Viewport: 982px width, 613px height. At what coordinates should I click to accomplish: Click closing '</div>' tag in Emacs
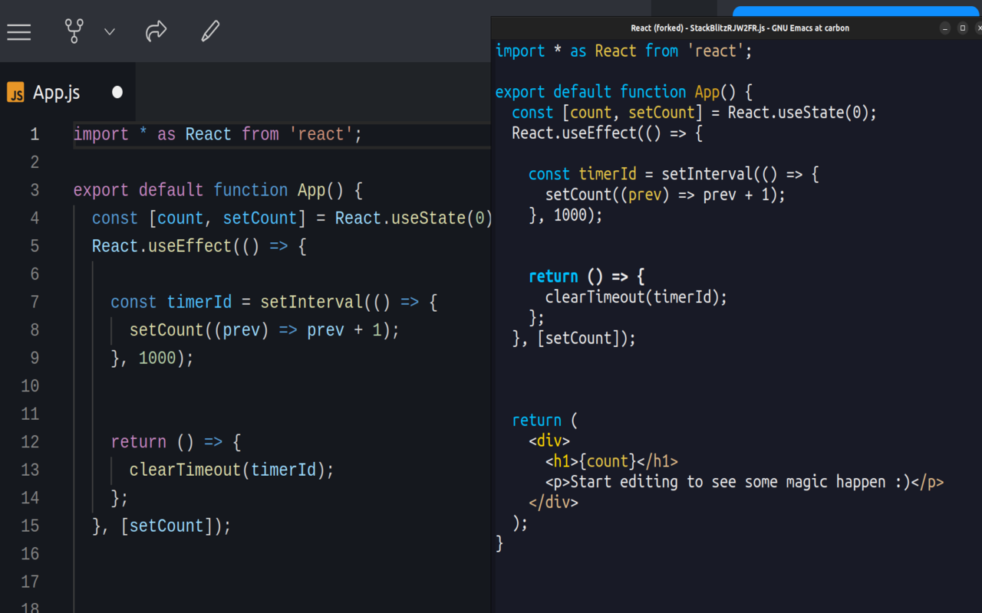coord(553,503)
